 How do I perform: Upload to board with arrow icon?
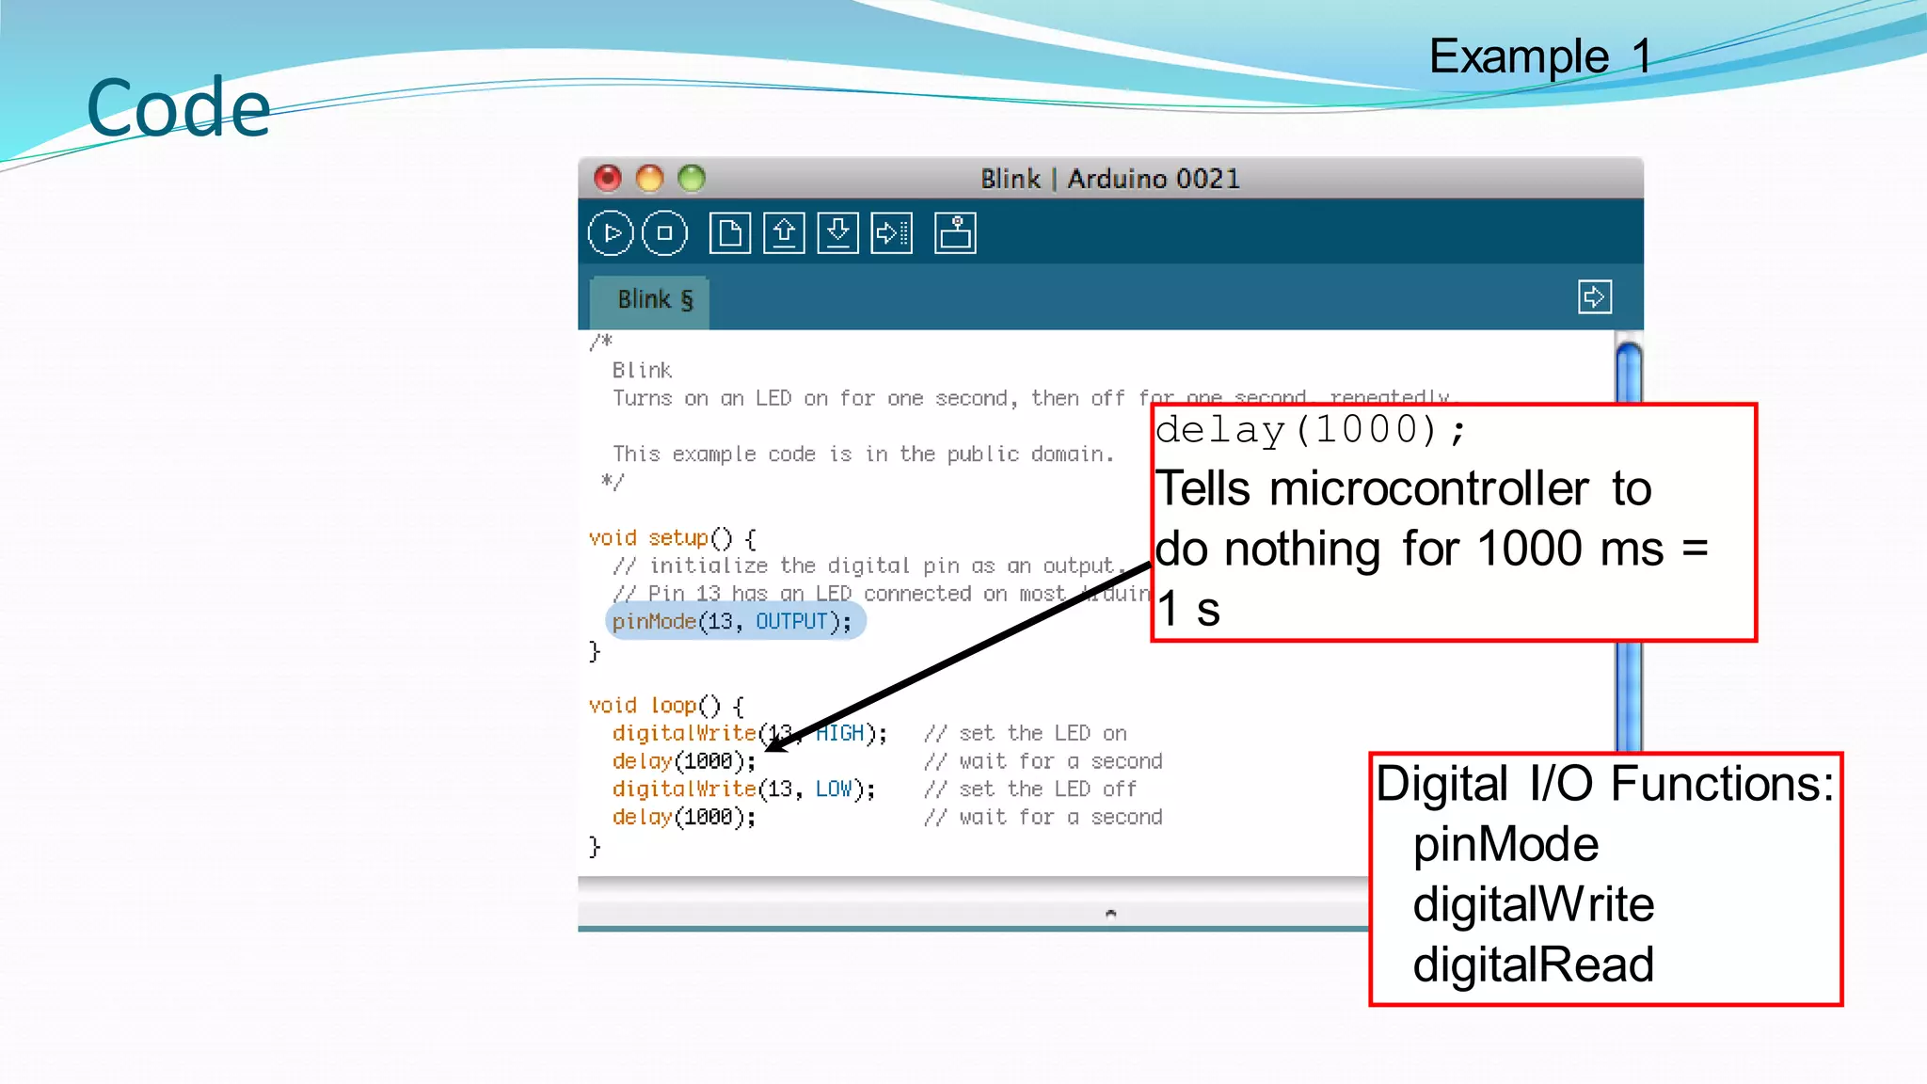click(892, 233)
